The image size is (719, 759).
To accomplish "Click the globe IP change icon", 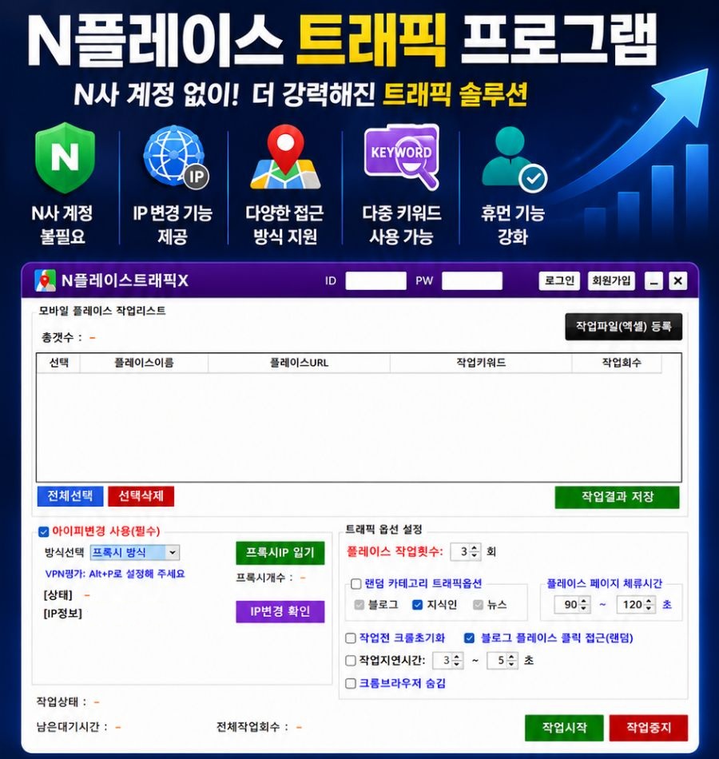I will (x=177, y=158).
